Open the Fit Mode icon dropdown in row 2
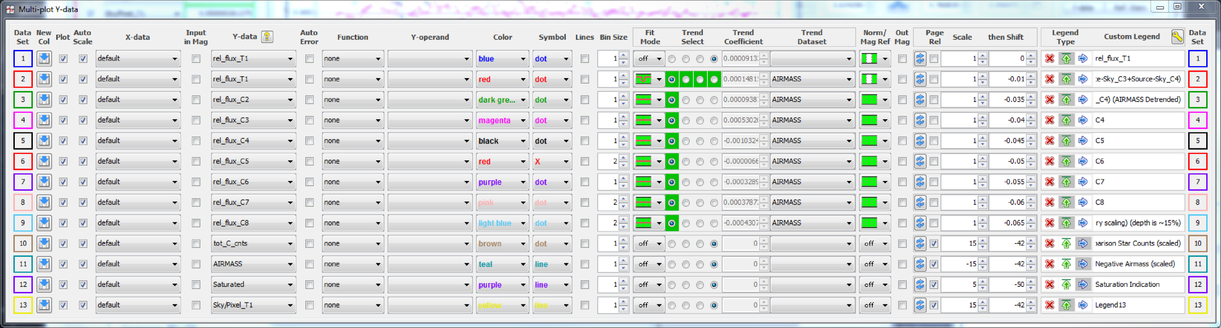Screen dimensions: 1221x328 (x=649, y=79)
